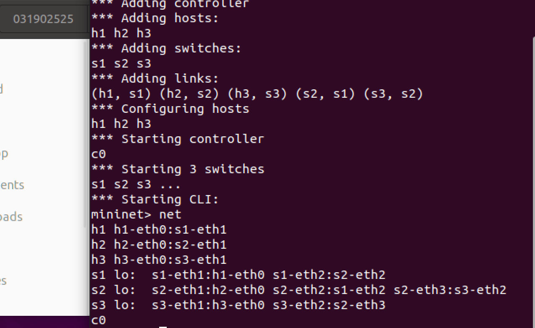Click the '*** Adding switches:' line
Screen dimensions: 535x328
pos(166,48)
